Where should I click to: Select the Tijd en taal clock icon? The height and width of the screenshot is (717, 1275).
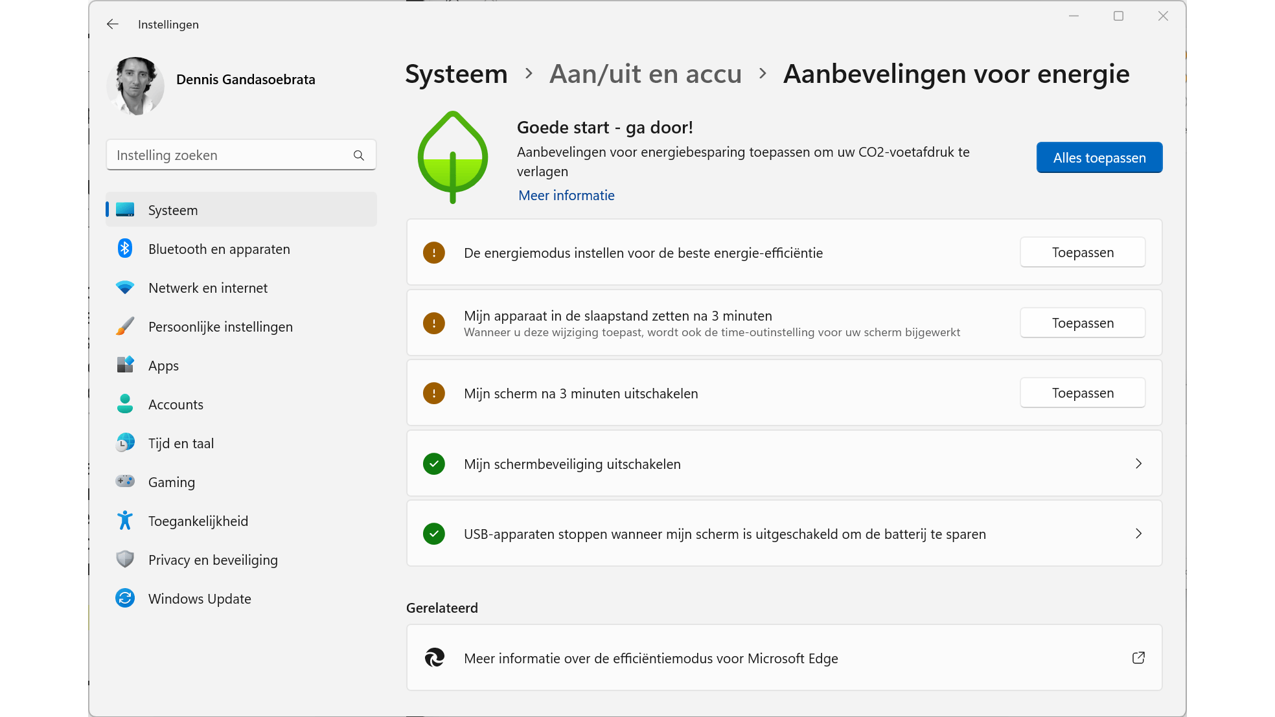click(125, 443)
